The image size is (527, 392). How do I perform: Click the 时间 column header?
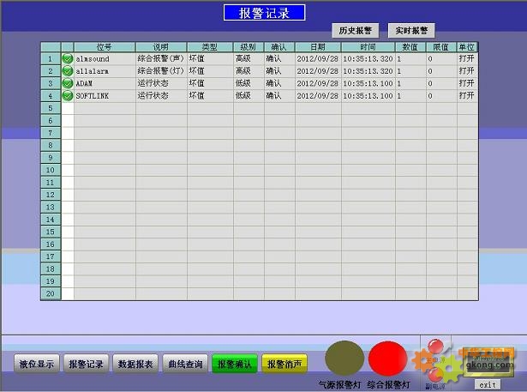coord(368,47)
